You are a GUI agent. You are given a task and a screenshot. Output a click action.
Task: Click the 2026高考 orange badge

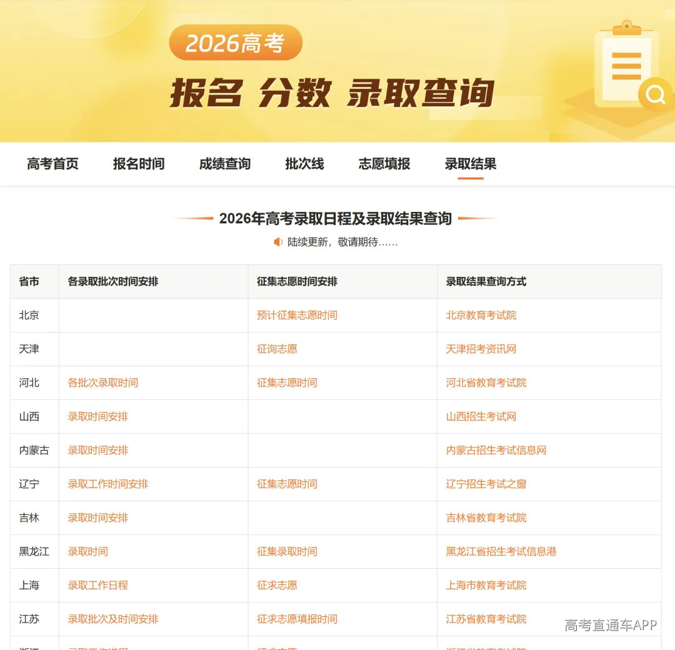[236, 42]
